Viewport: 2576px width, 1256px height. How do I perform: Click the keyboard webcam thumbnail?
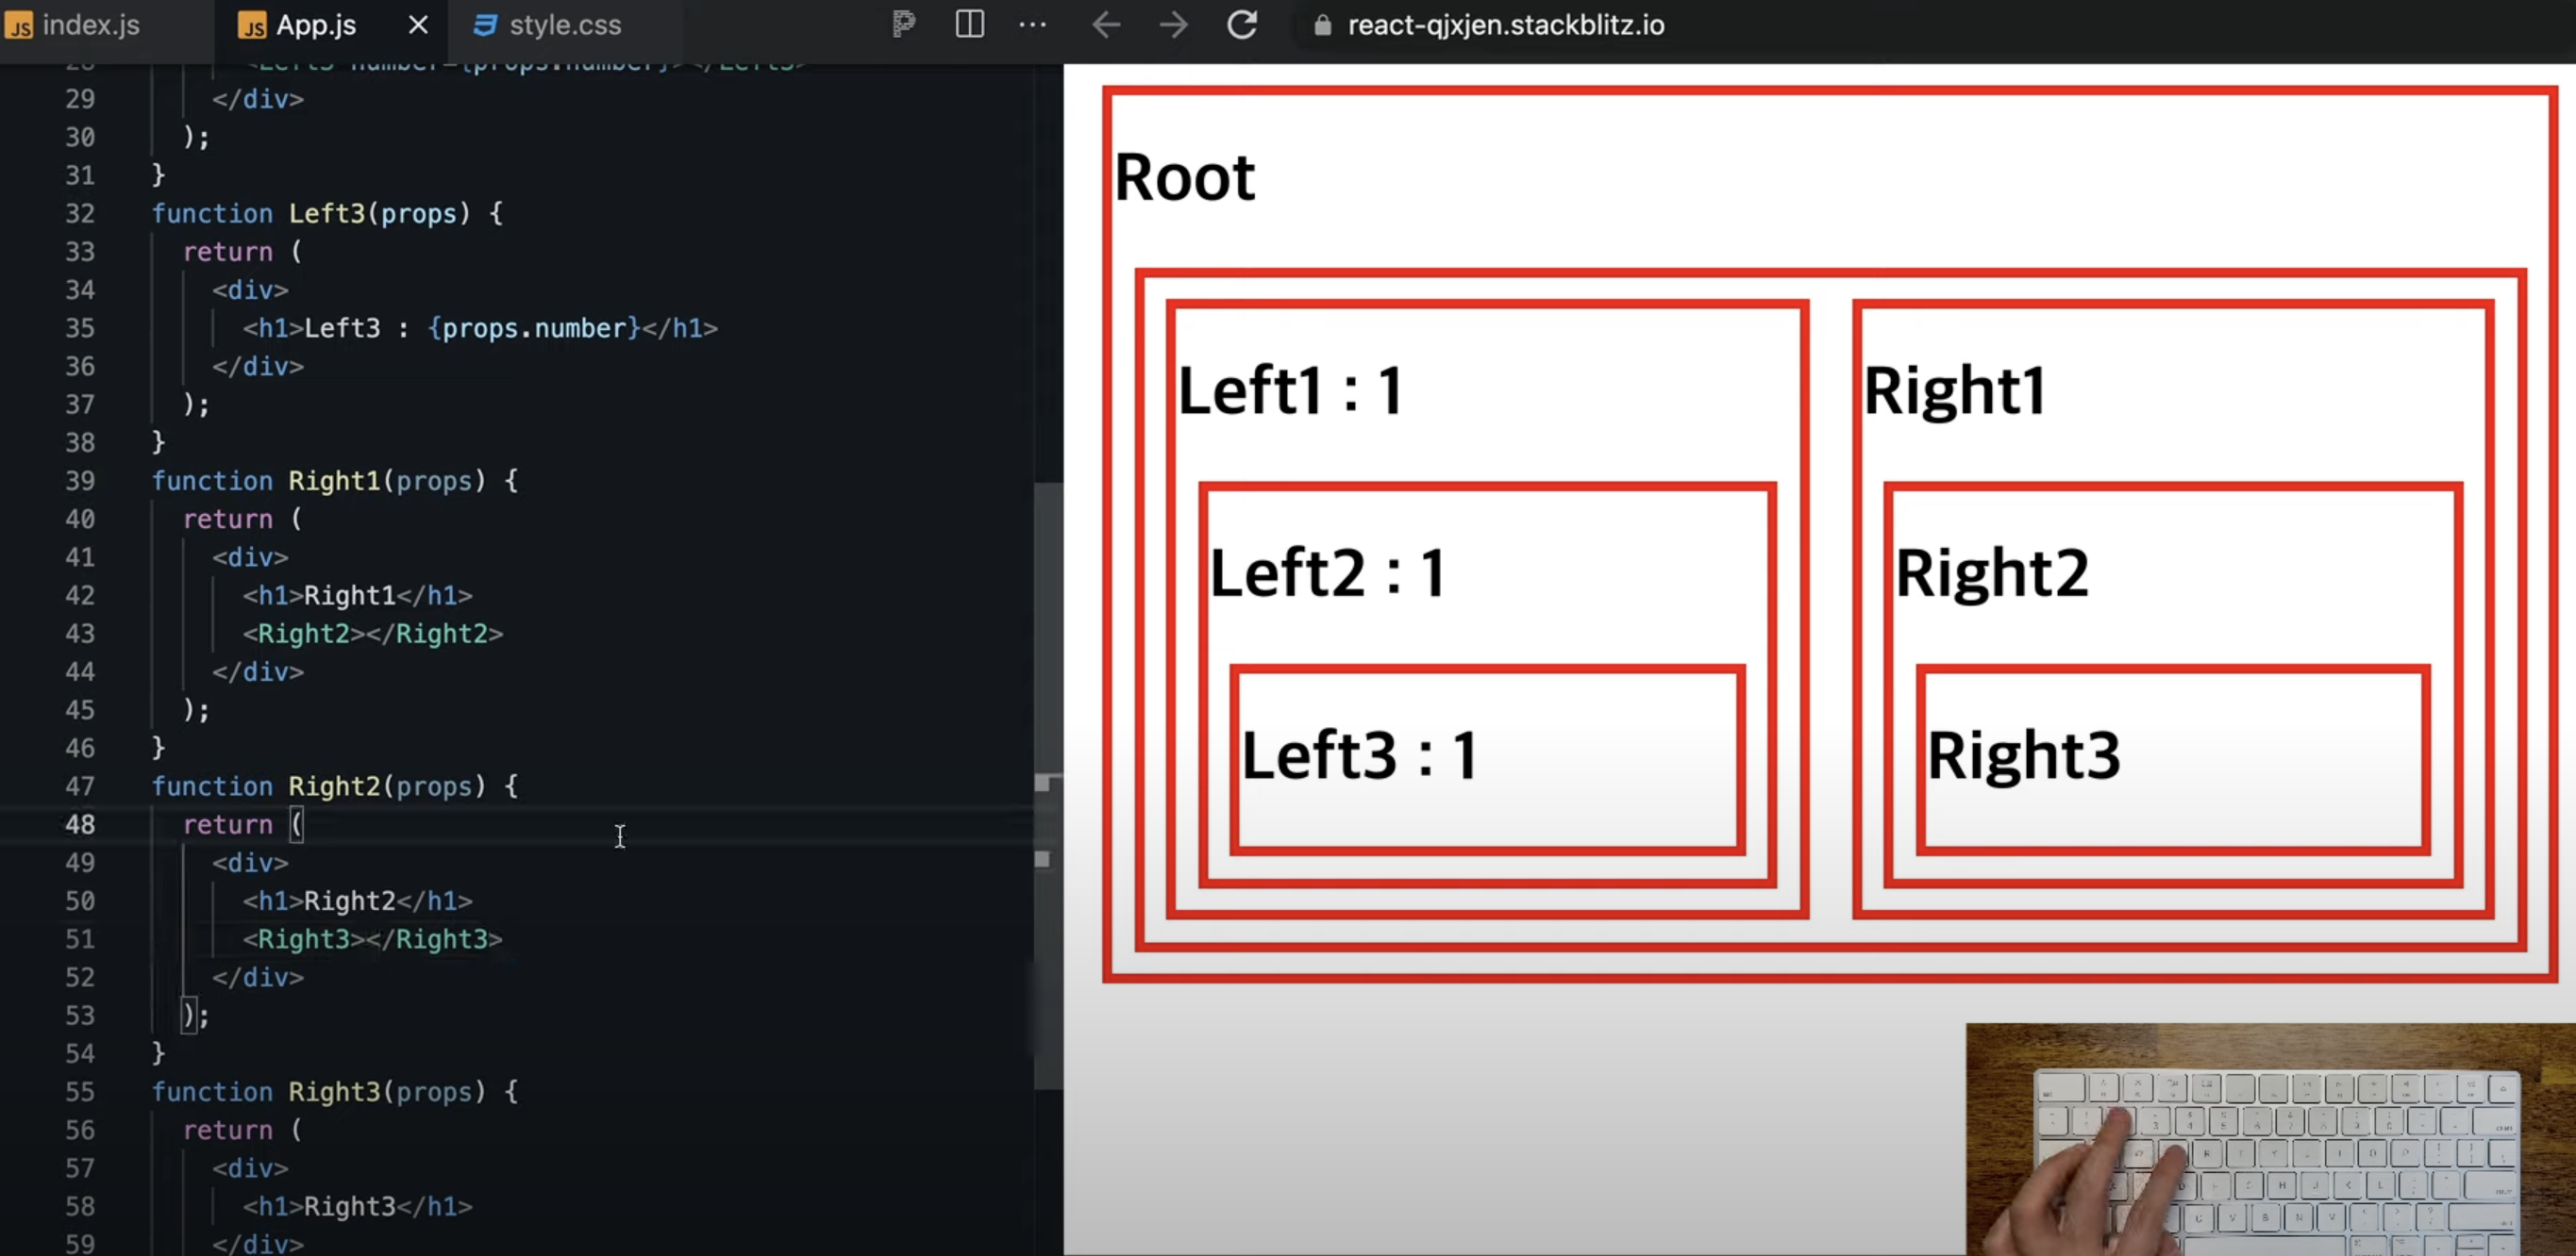(x=2270, y=1139)
